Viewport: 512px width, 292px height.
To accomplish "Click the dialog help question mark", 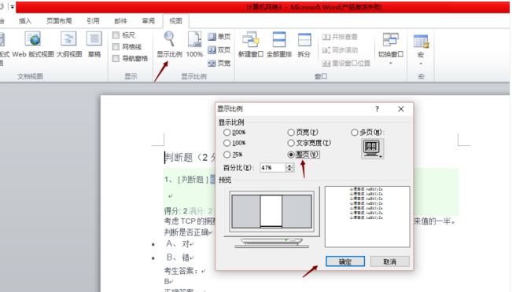I will click(378, 109).
